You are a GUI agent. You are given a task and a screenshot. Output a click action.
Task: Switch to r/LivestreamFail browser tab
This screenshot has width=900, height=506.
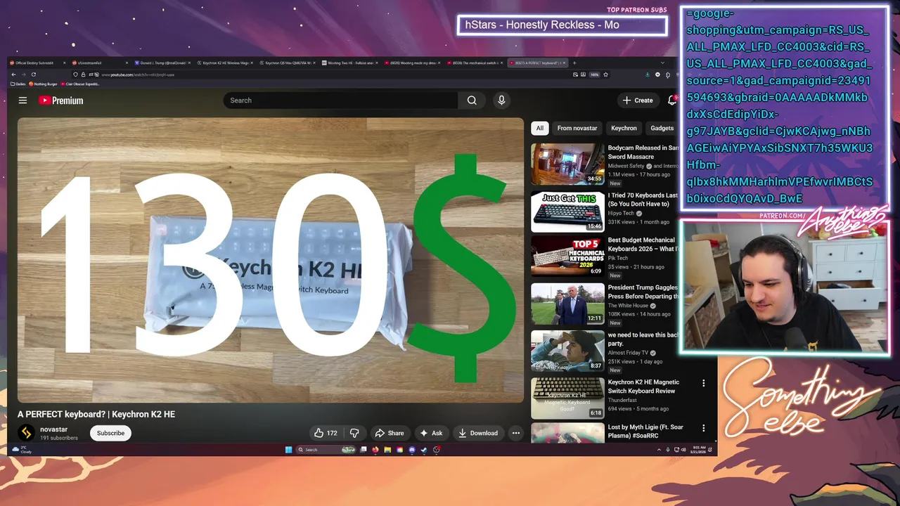[100, 63]
